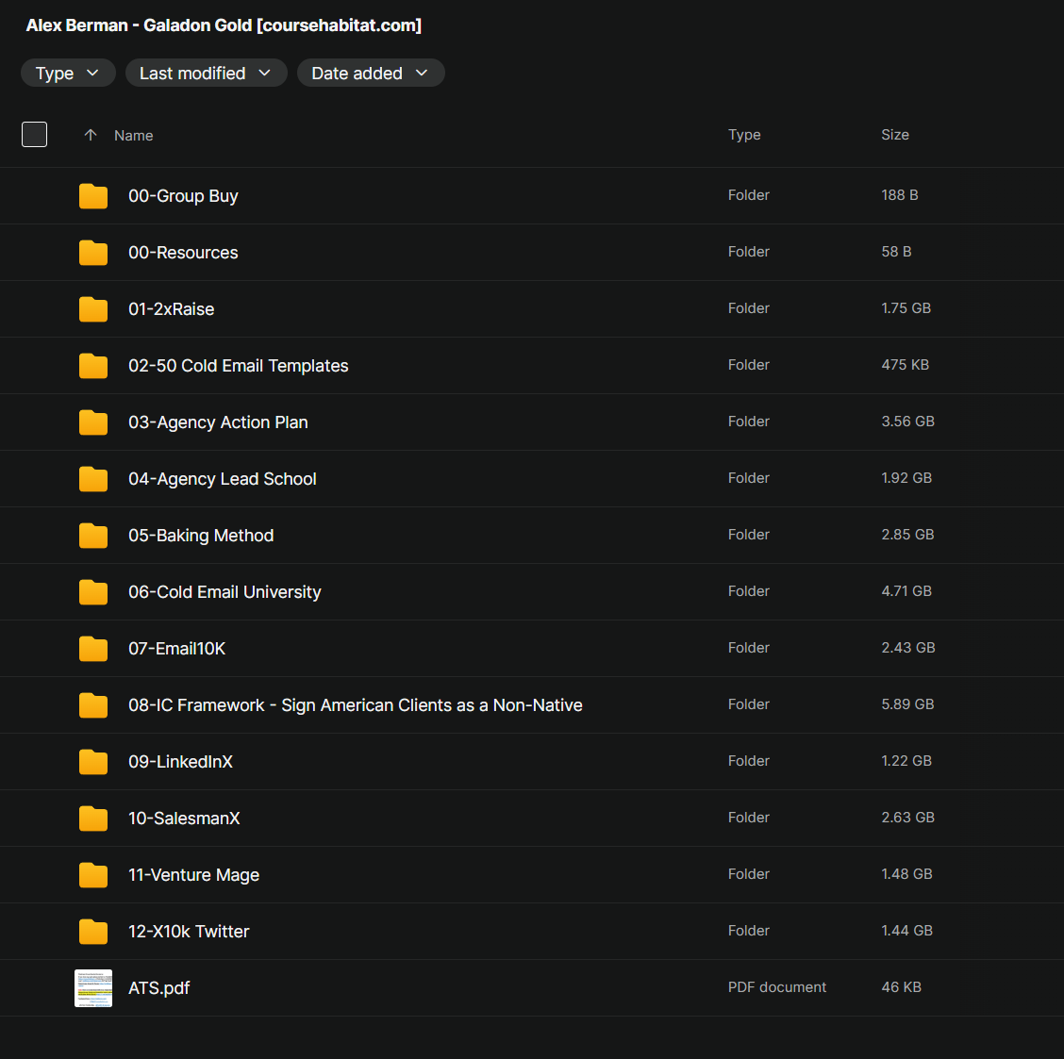This screenshot has width=1064, height=1059.
Task: Click the 1.44 GB size value
Action: pyautogui.click(x=906, y=931)
